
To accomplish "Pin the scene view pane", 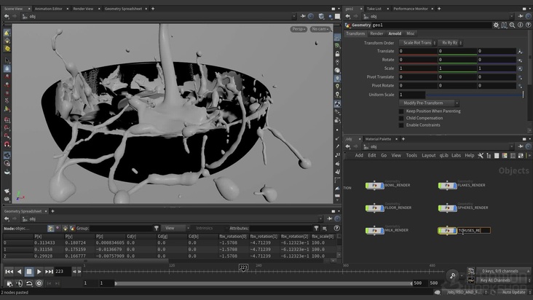I will tap(303, 16).
